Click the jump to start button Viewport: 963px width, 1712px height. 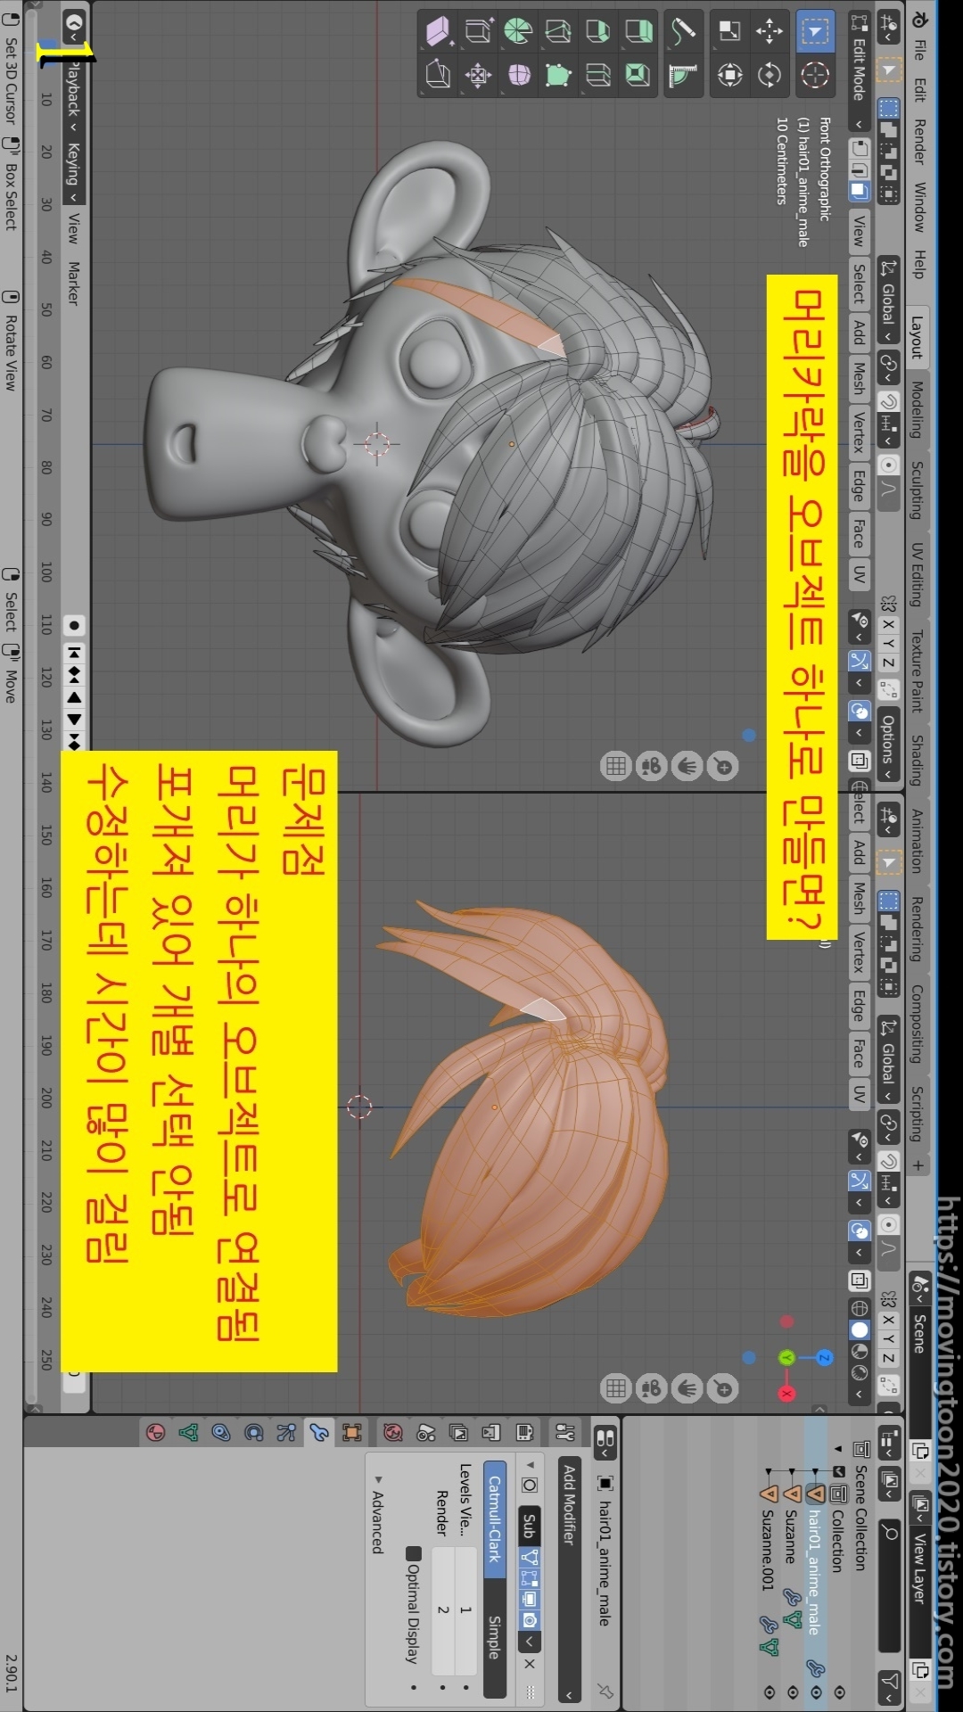[x=74, y=653]
